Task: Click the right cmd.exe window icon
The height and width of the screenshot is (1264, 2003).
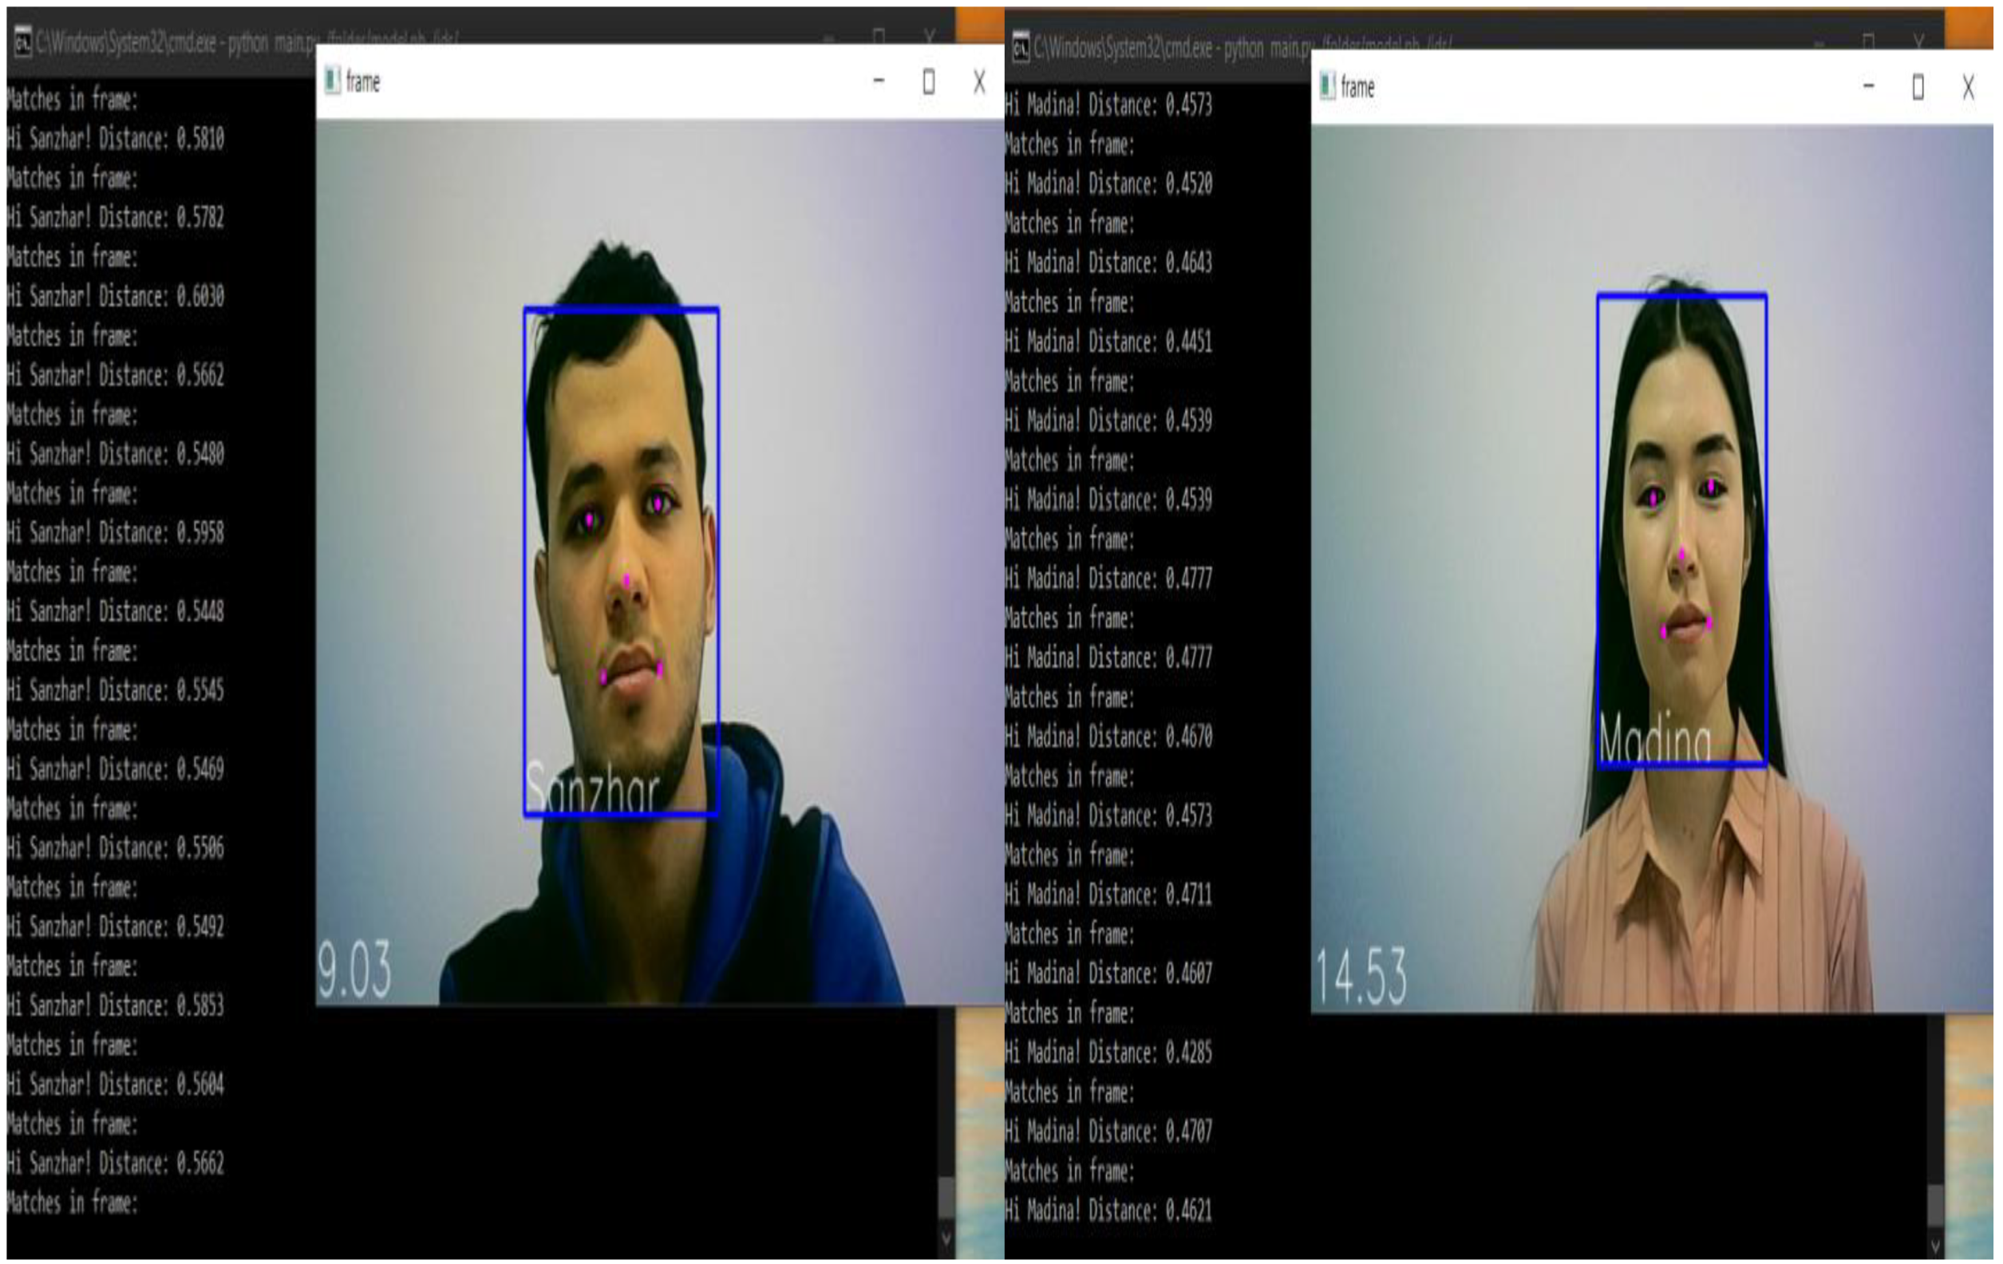Action: [x=1021, y=47]
